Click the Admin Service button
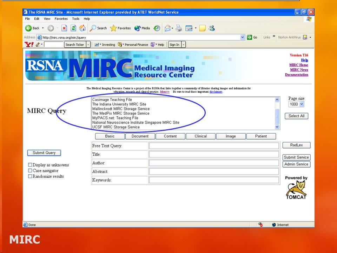337x253 pixels. click(296, 164)
